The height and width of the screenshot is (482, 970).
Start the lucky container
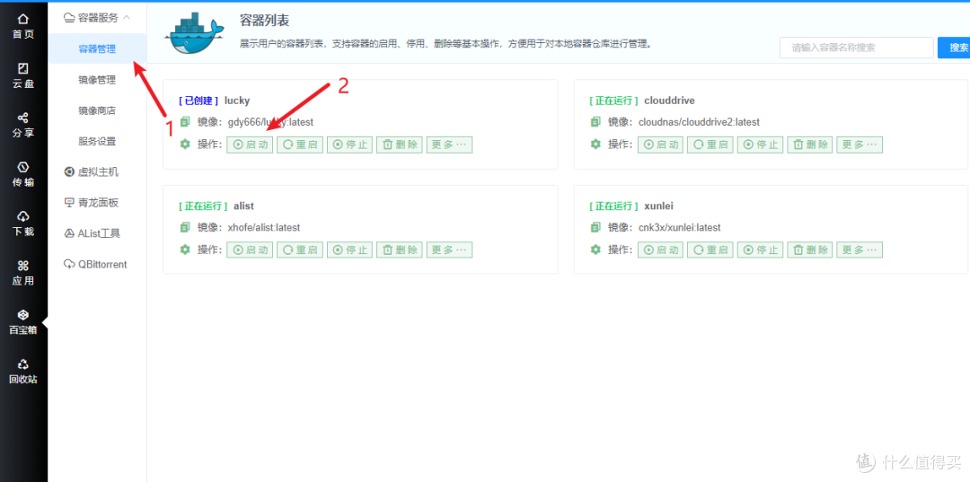250,145
